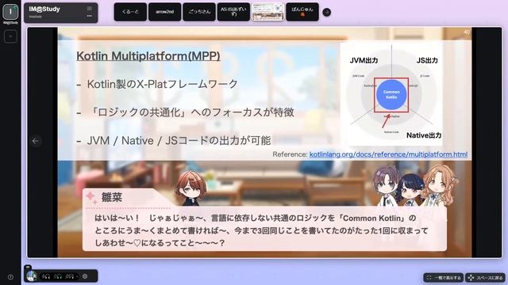Open the IM@Study space avatar icon
This screenshot has height=285, width=508.
coord(10,12)
